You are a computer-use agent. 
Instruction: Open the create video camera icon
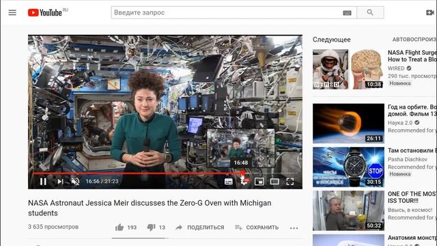[x=430, y=12]
